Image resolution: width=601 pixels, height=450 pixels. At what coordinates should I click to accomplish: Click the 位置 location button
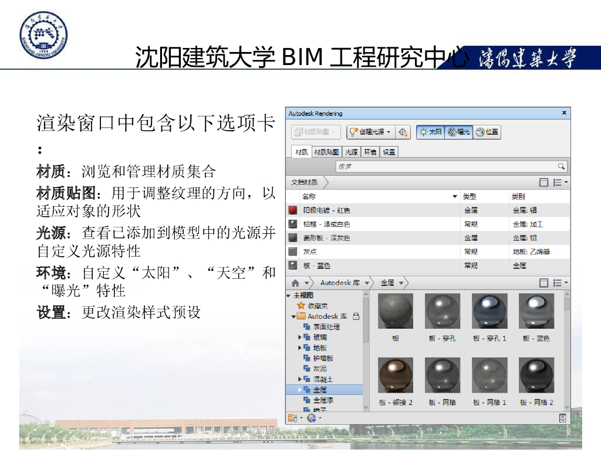487,132
